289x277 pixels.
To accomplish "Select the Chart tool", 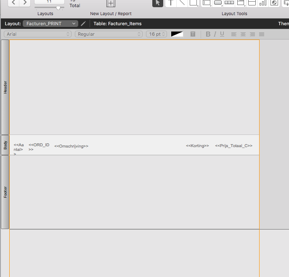I will point(262,3).
